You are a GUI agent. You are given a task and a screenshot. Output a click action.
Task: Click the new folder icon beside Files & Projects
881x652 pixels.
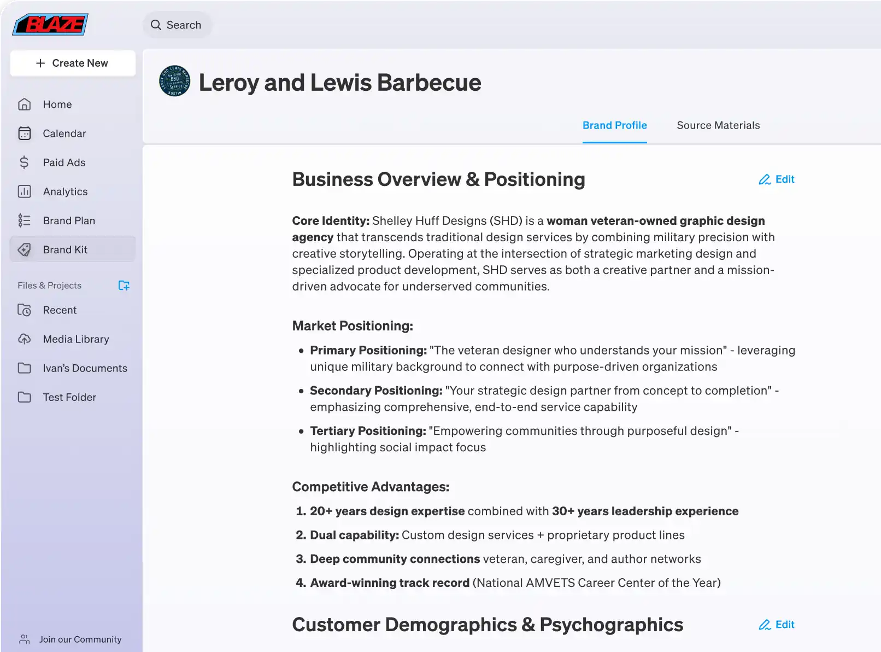pos(124,286)
